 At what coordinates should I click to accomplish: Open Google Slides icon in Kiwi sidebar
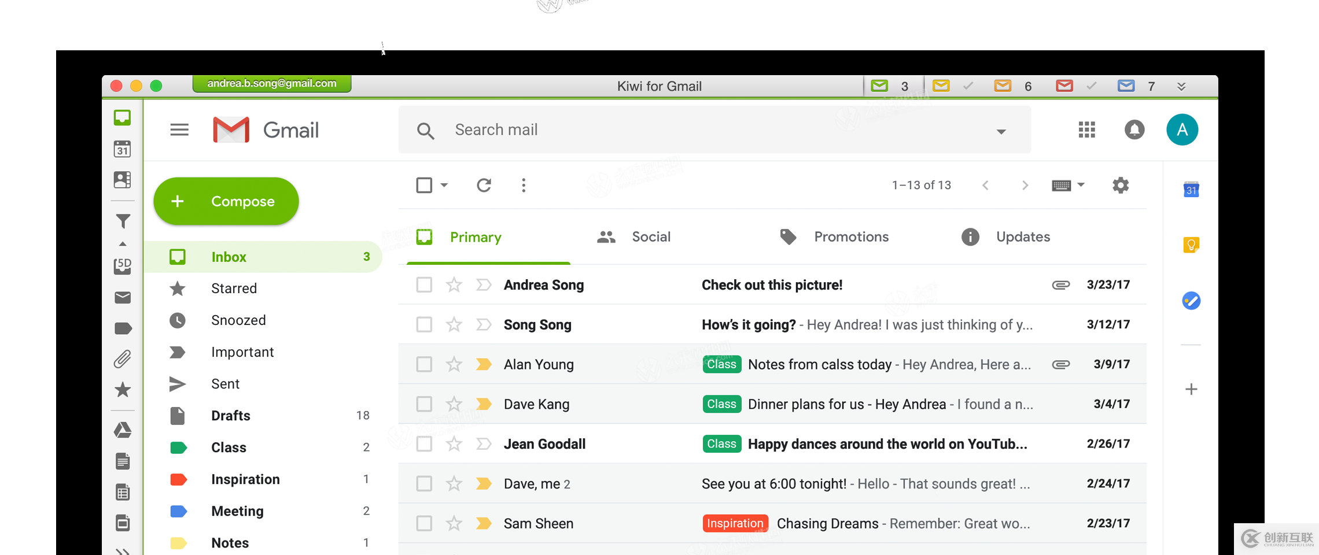[123, 523]
